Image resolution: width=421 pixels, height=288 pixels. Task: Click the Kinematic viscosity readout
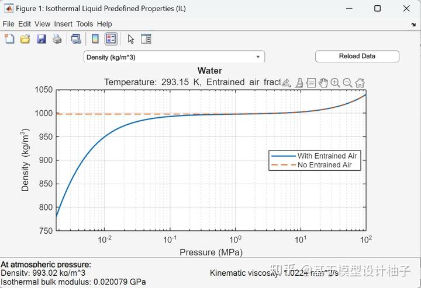(x=274, y=273)
